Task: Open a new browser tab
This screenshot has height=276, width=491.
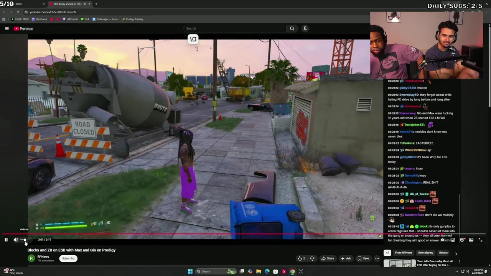Action: click(96, 4)
